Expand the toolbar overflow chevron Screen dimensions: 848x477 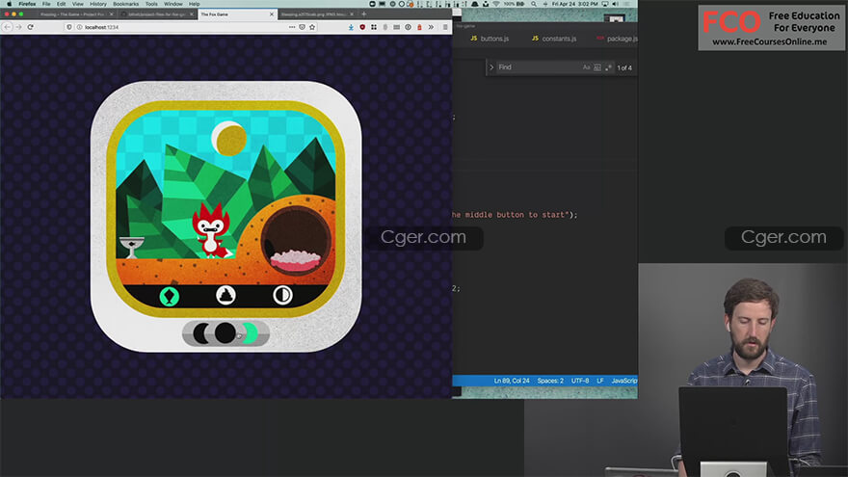click(431, 27)
